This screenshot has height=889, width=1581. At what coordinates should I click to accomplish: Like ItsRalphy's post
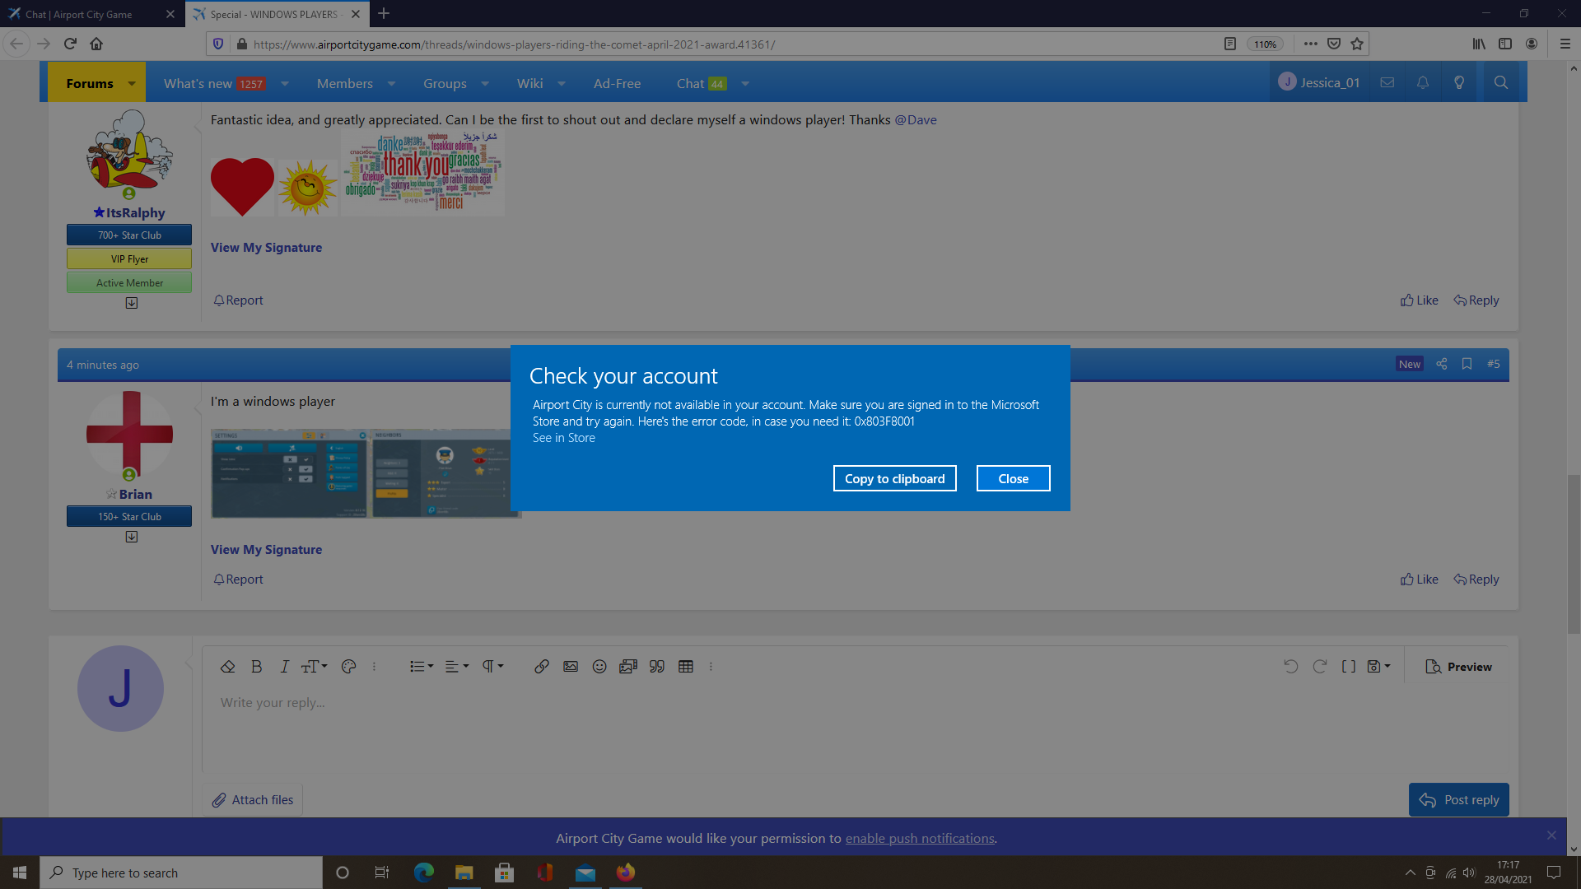(x=1419, y=300)
